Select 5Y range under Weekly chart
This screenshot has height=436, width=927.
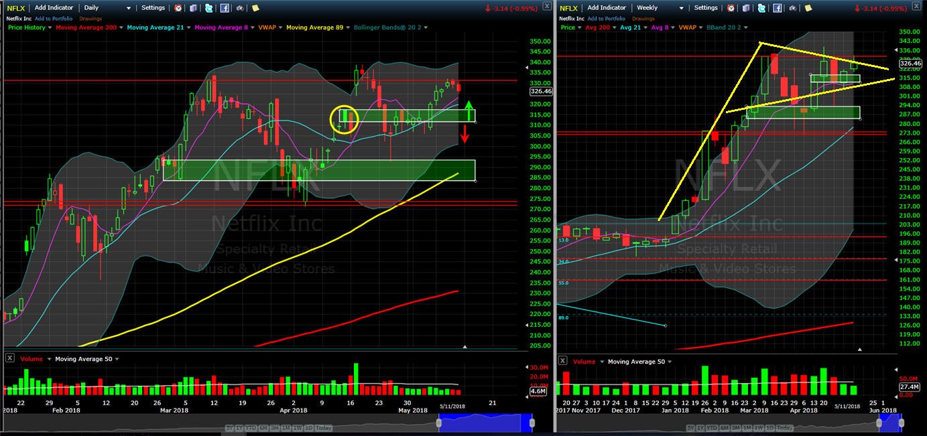tap(690, 428)
